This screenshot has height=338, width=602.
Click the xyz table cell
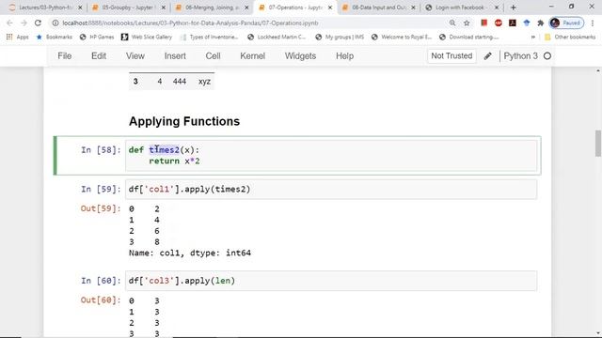click(204, 82)
